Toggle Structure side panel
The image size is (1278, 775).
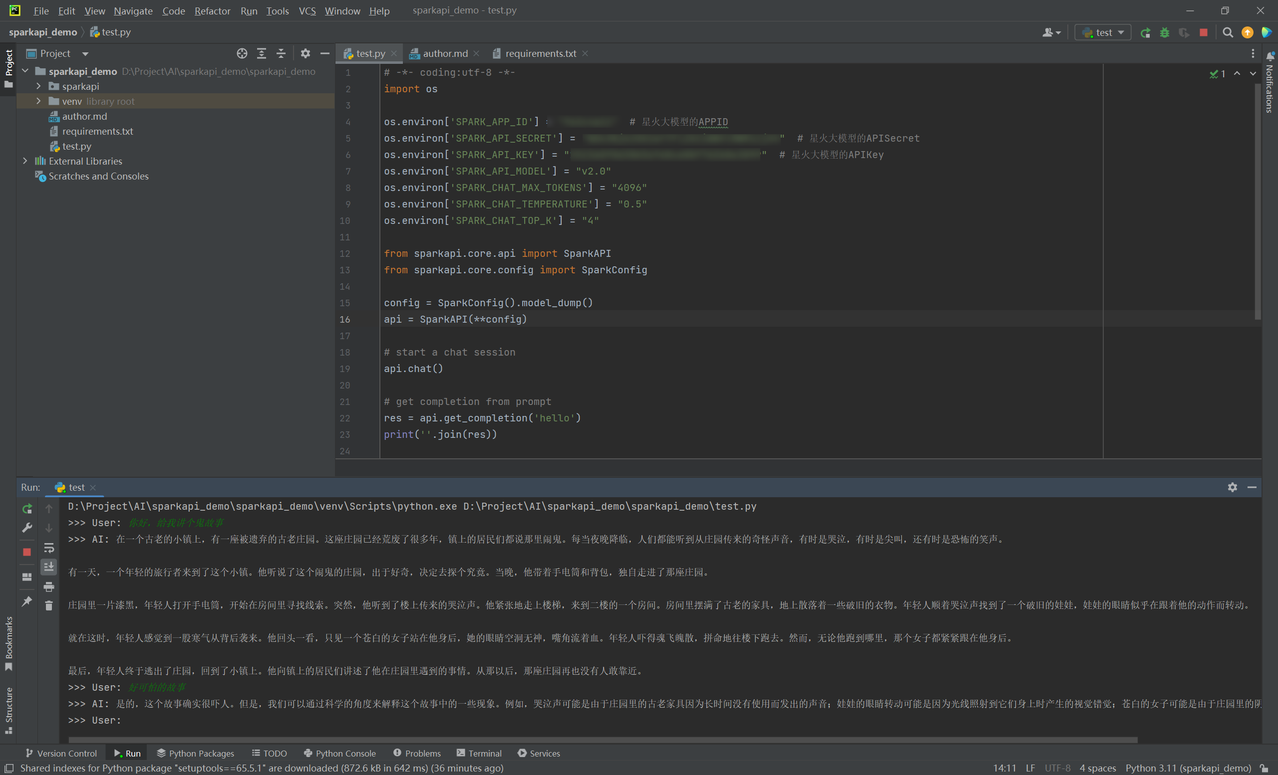point(8,710)
